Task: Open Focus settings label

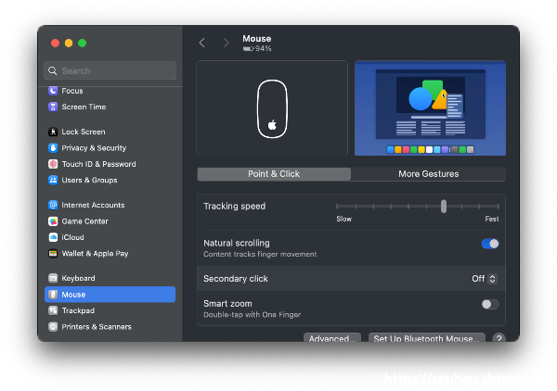Action: 72,91
